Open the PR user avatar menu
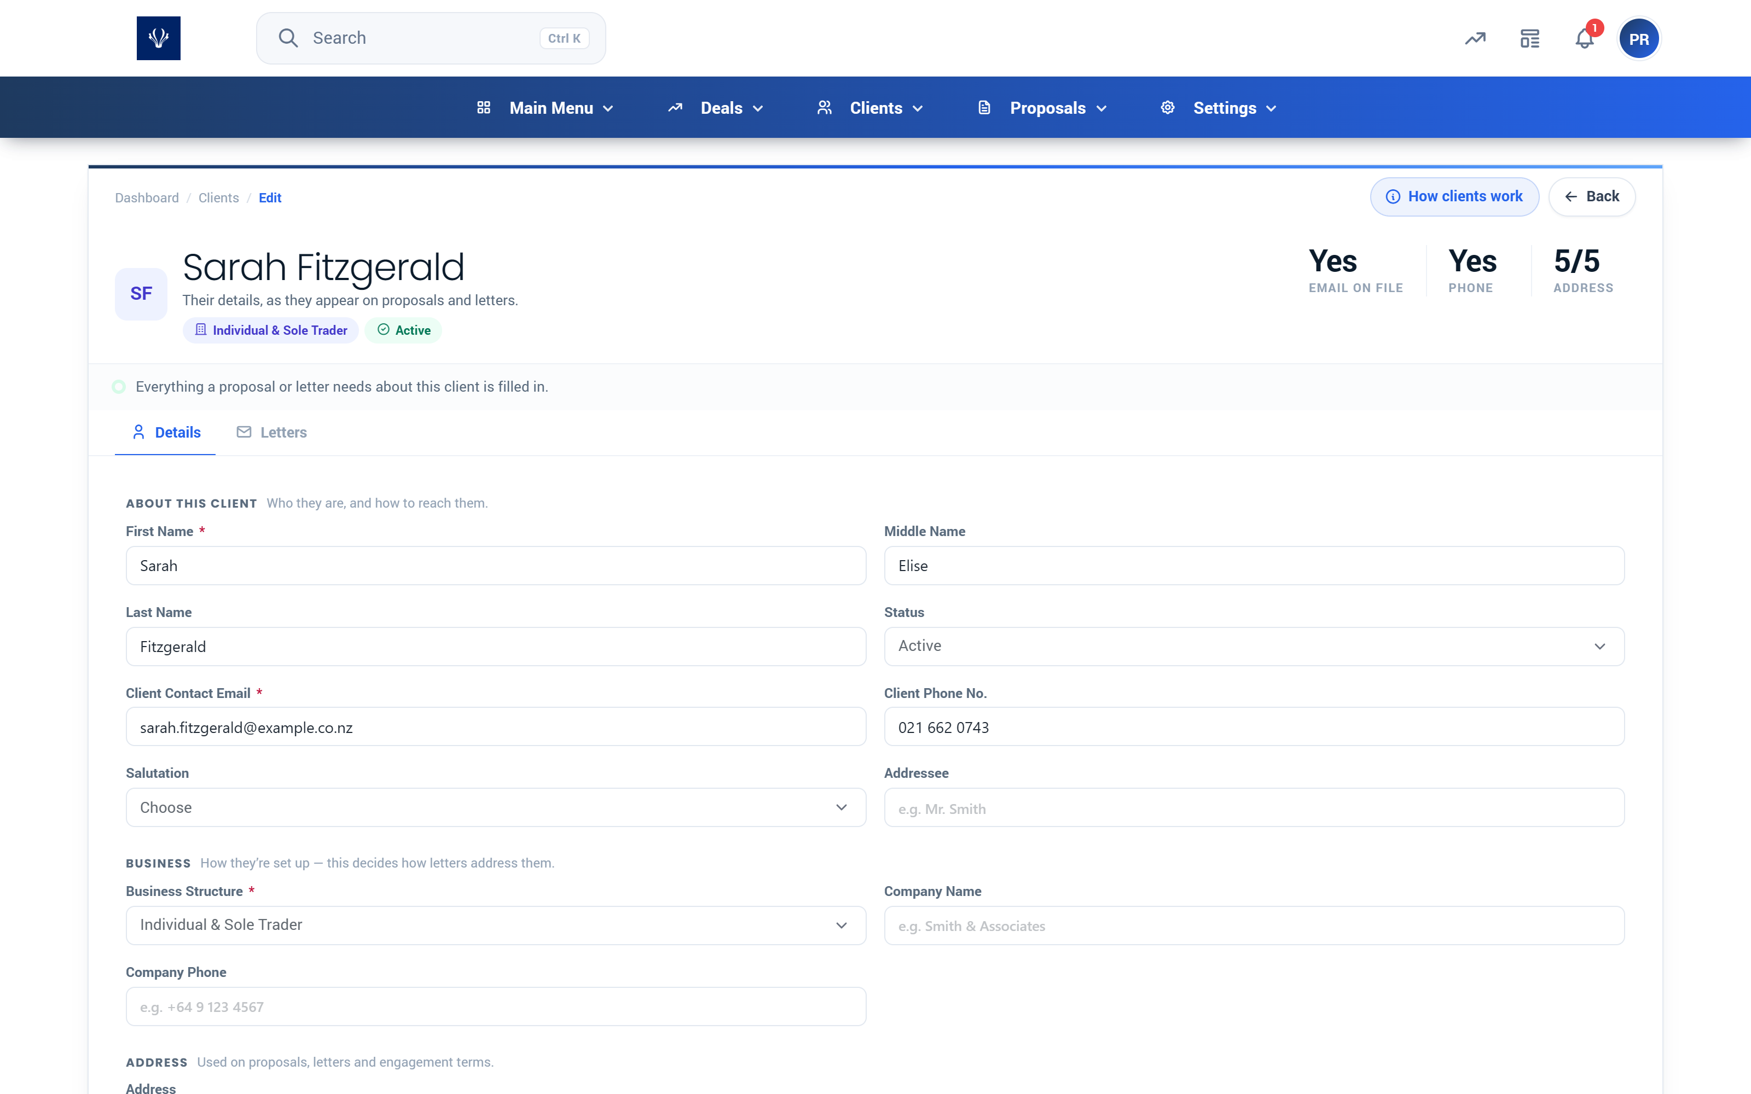Screen dimensions: 1751x1094 [1639, 38]
